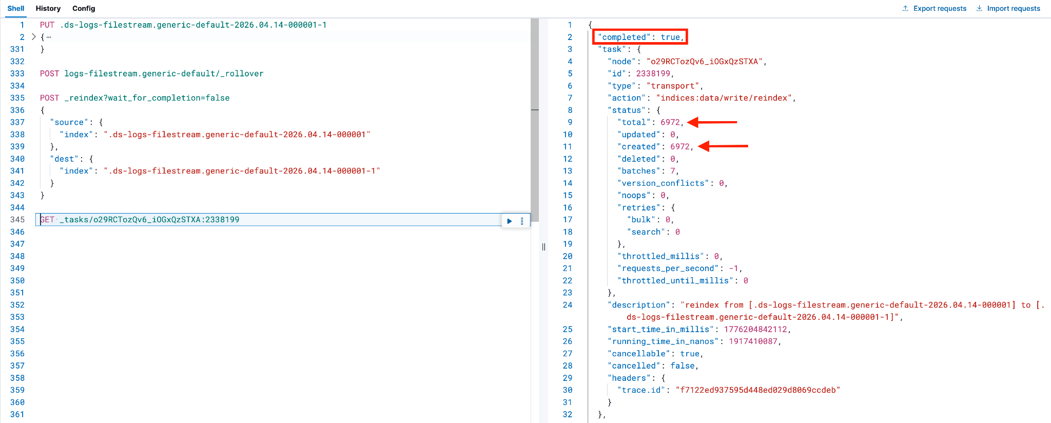Run the GET _tasks request with play icon
1051x423 pixels.
(509, 221)
